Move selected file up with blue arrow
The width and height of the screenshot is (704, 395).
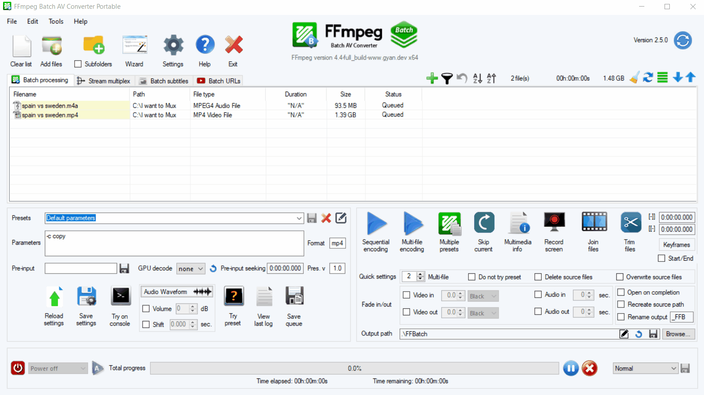(691, 78)
